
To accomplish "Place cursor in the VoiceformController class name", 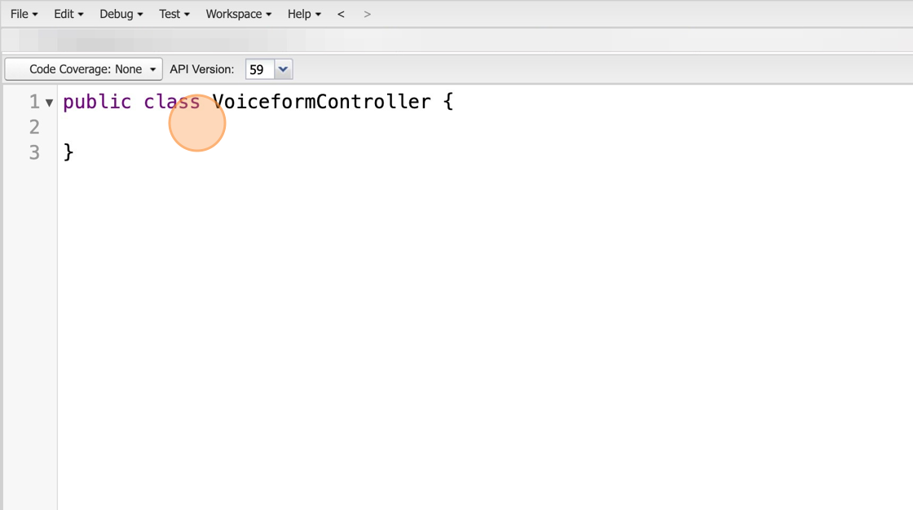I will [321, 102].
